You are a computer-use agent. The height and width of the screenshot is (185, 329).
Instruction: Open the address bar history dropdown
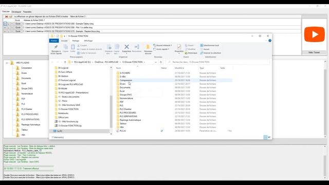click(x=155, y=62)
